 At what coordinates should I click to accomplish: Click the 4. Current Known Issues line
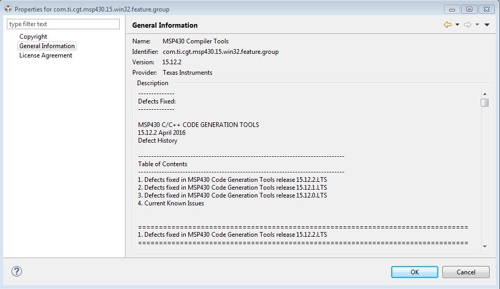pyautogui.click(x=171, y=203)
